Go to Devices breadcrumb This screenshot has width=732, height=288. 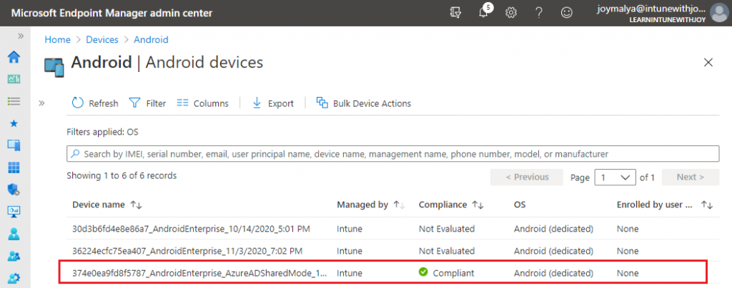click(102, 39)
